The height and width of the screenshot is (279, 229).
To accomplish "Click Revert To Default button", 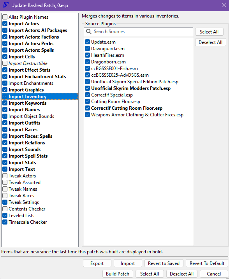I will pyautogui.click(x=207, y=263).
